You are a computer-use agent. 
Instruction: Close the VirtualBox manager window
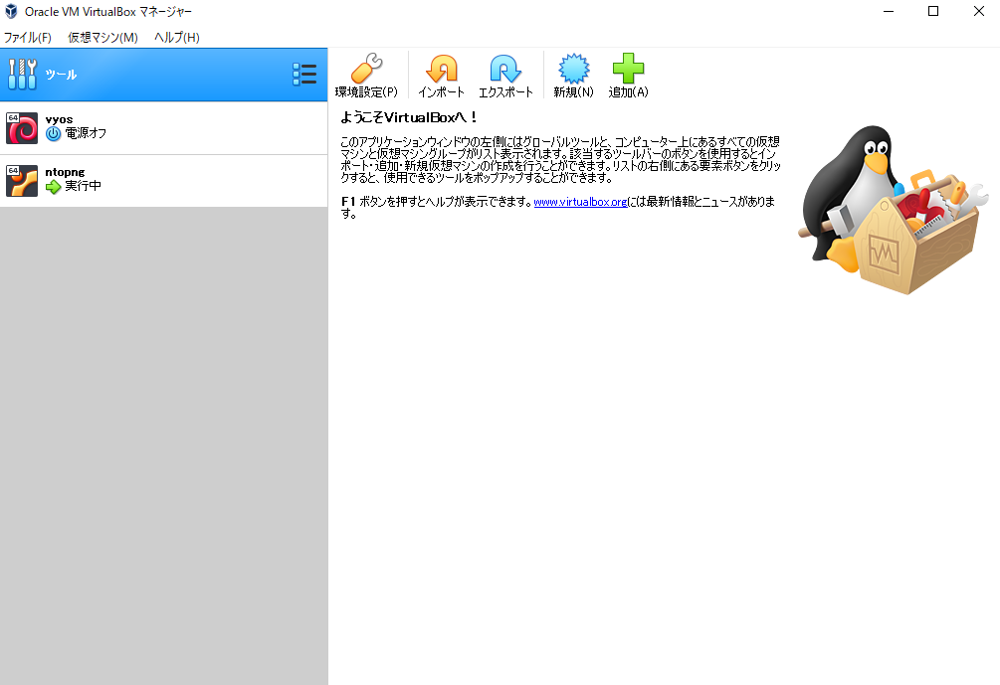(x=978, y=12)
